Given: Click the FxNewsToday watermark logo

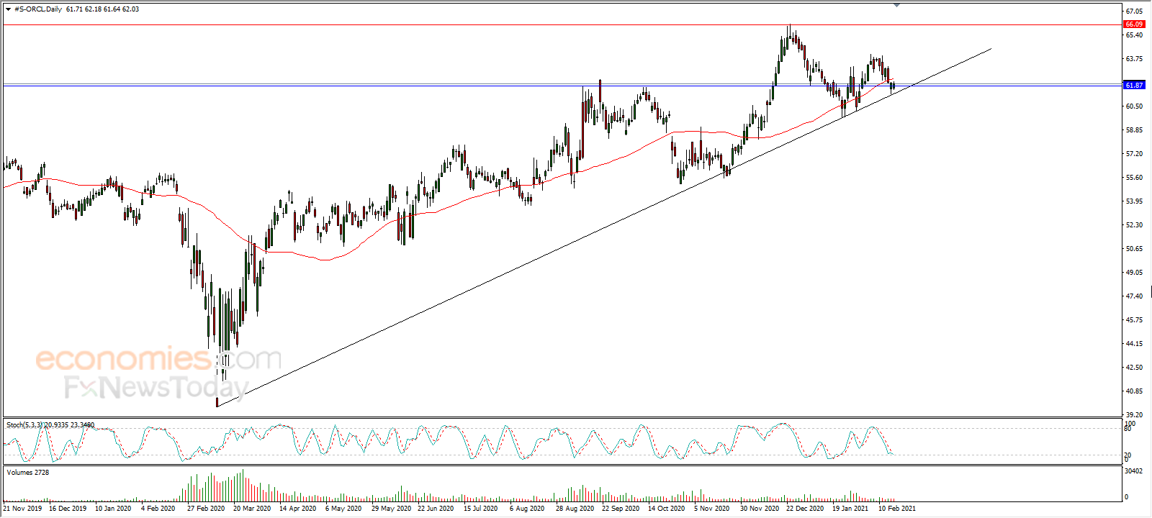Looking at the screenshot, I should (156, 388).
